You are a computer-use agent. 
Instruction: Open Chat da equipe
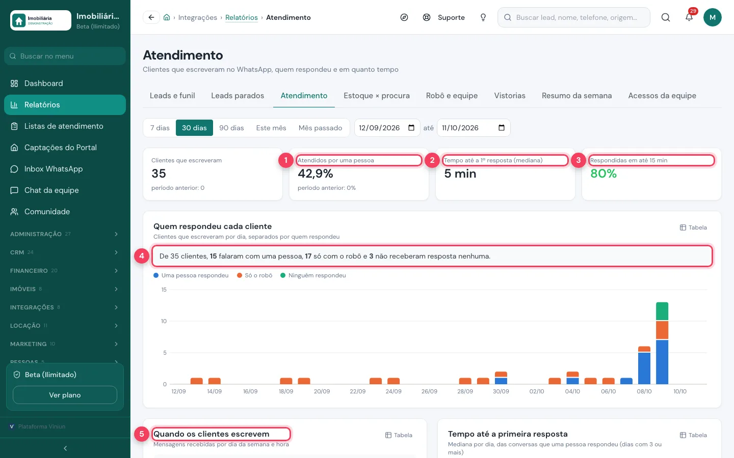click(65, 190)
